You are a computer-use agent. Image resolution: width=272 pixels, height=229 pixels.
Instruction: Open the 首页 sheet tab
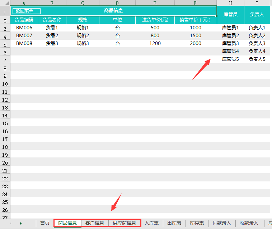coord(45,223)
